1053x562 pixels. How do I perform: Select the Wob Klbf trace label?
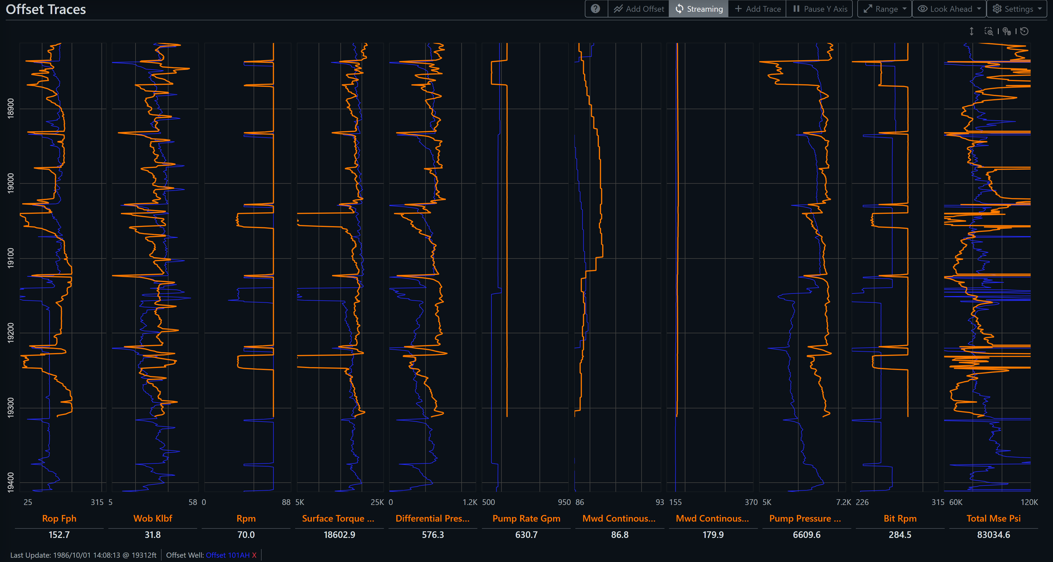coord(153,518)
